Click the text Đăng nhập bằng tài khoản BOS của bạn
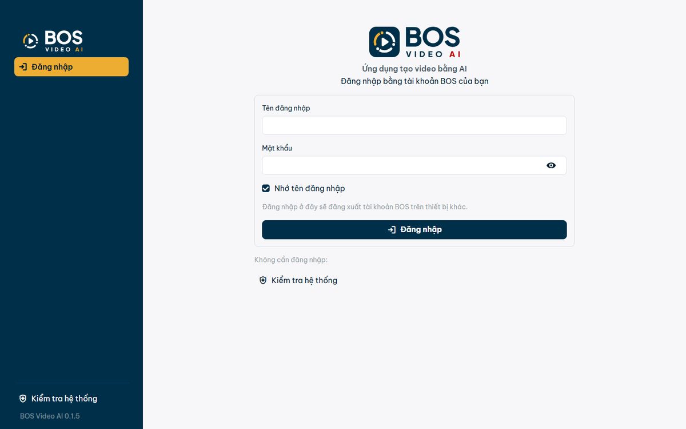686x429 pixels. (x=414, y=81)
